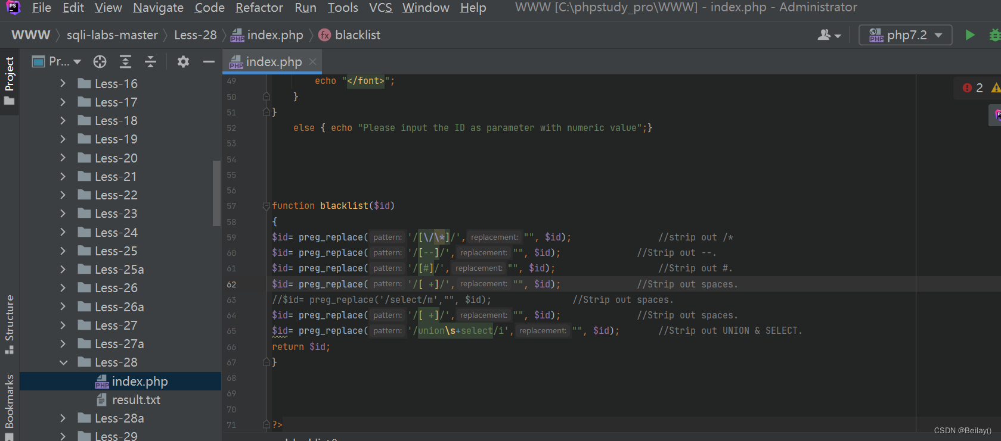1001x441 pixels.
Task: Click line number 59 in the gutter
Action: point(231,237)
